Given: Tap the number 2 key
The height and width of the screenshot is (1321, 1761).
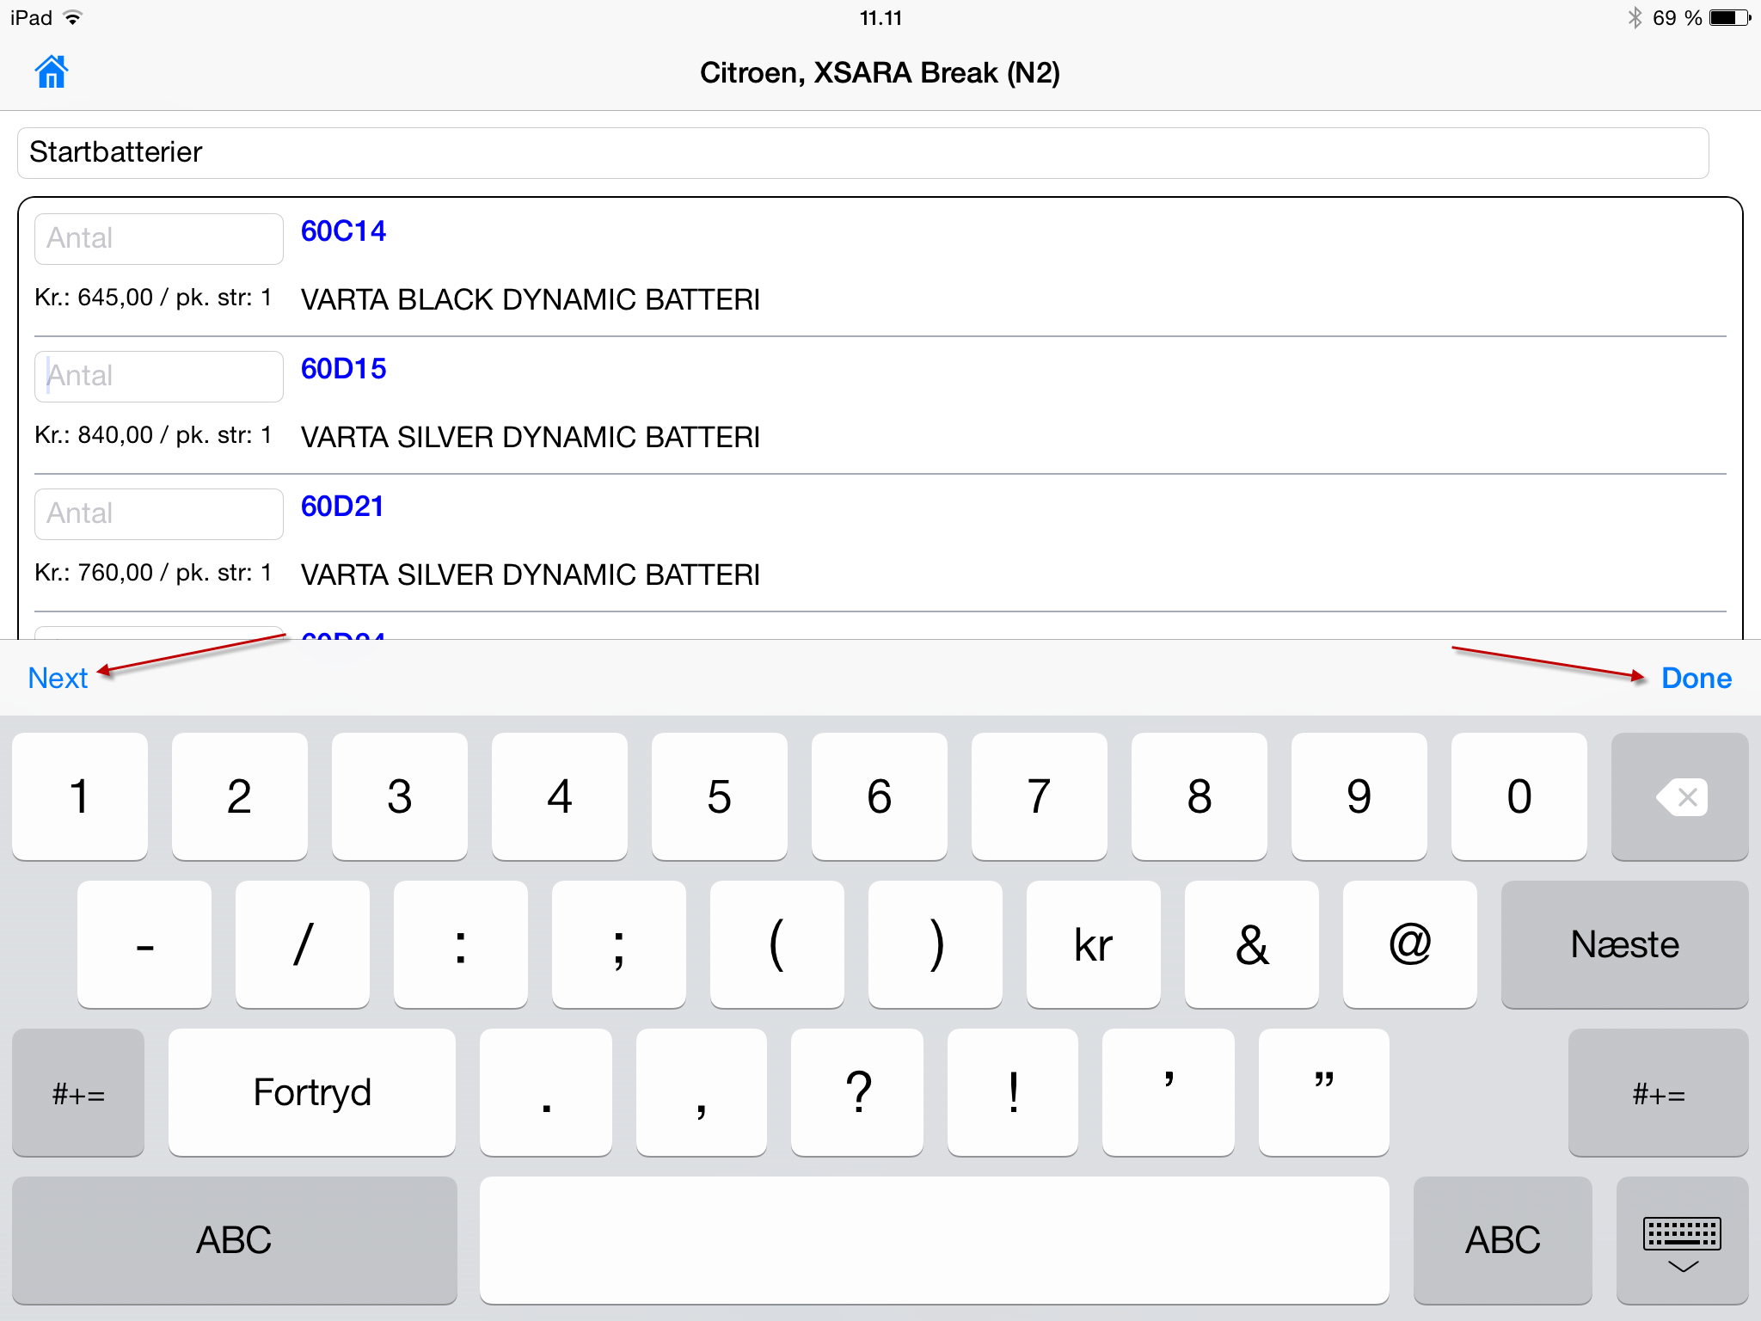Looking at the screenshot, I should pyautogui.click(x=240, y=796).
